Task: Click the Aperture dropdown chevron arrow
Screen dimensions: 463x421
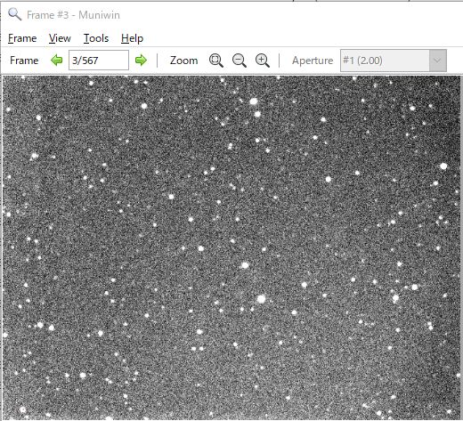Action: pyautogui.click(x=437, y=61)
